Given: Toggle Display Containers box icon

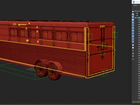Looking at the screenshot, I should coord(133,36).
